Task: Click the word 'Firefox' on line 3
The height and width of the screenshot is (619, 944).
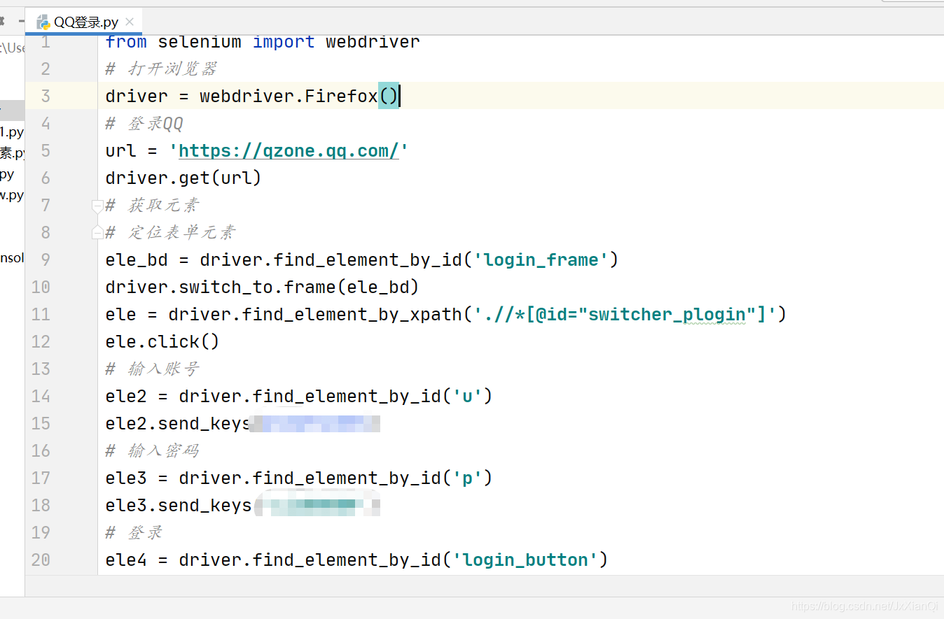Action: [341, 97]
